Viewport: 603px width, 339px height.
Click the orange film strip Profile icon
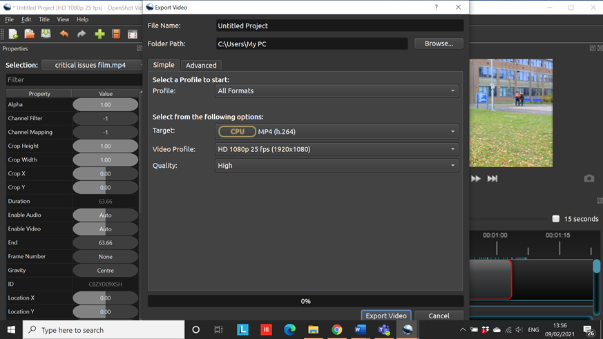[116, 34]
